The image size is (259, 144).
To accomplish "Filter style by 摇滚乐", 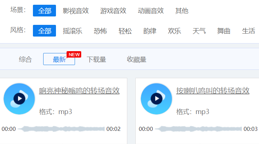I will [x=72, y=31].
